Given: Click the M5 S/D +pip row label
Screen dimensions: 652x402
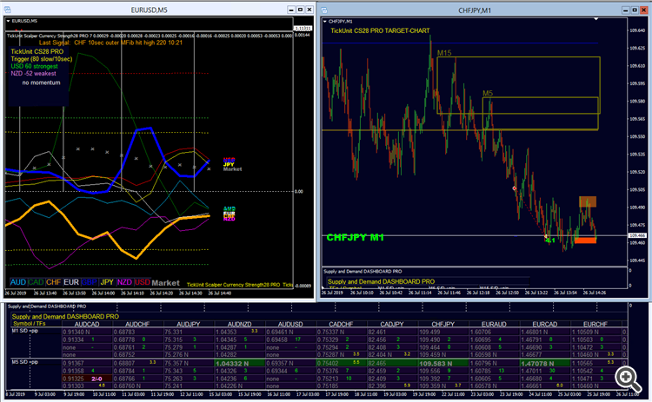Looking at the screenshot, I should pyautogui.click(x=25, y=362).
